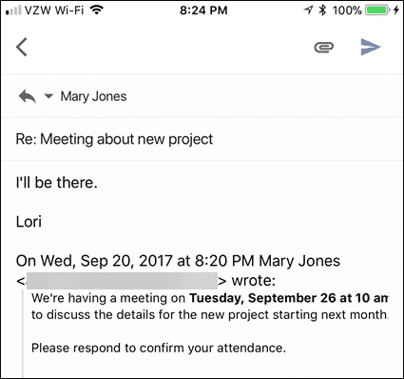Tap the back arrow chevron
404x379 pixels.
tap(22, 47)
